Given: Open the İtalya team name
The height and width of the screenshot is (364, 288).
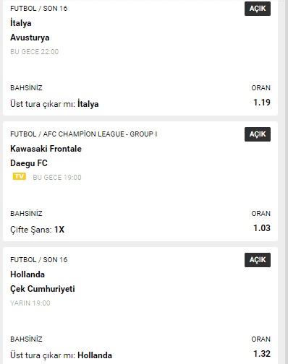Looking at the screenshot, I should tap(21, 23).
